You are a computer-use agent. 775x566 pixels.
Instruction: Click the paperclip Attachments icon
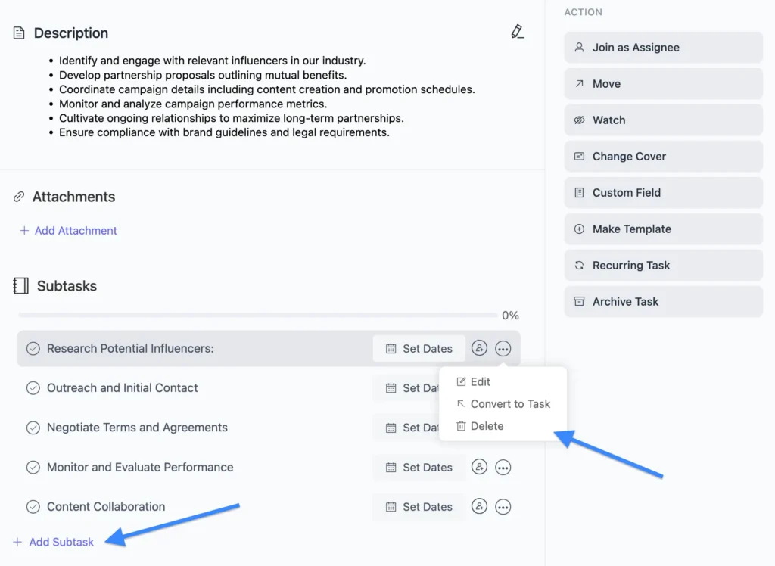[x=18, y=197]
